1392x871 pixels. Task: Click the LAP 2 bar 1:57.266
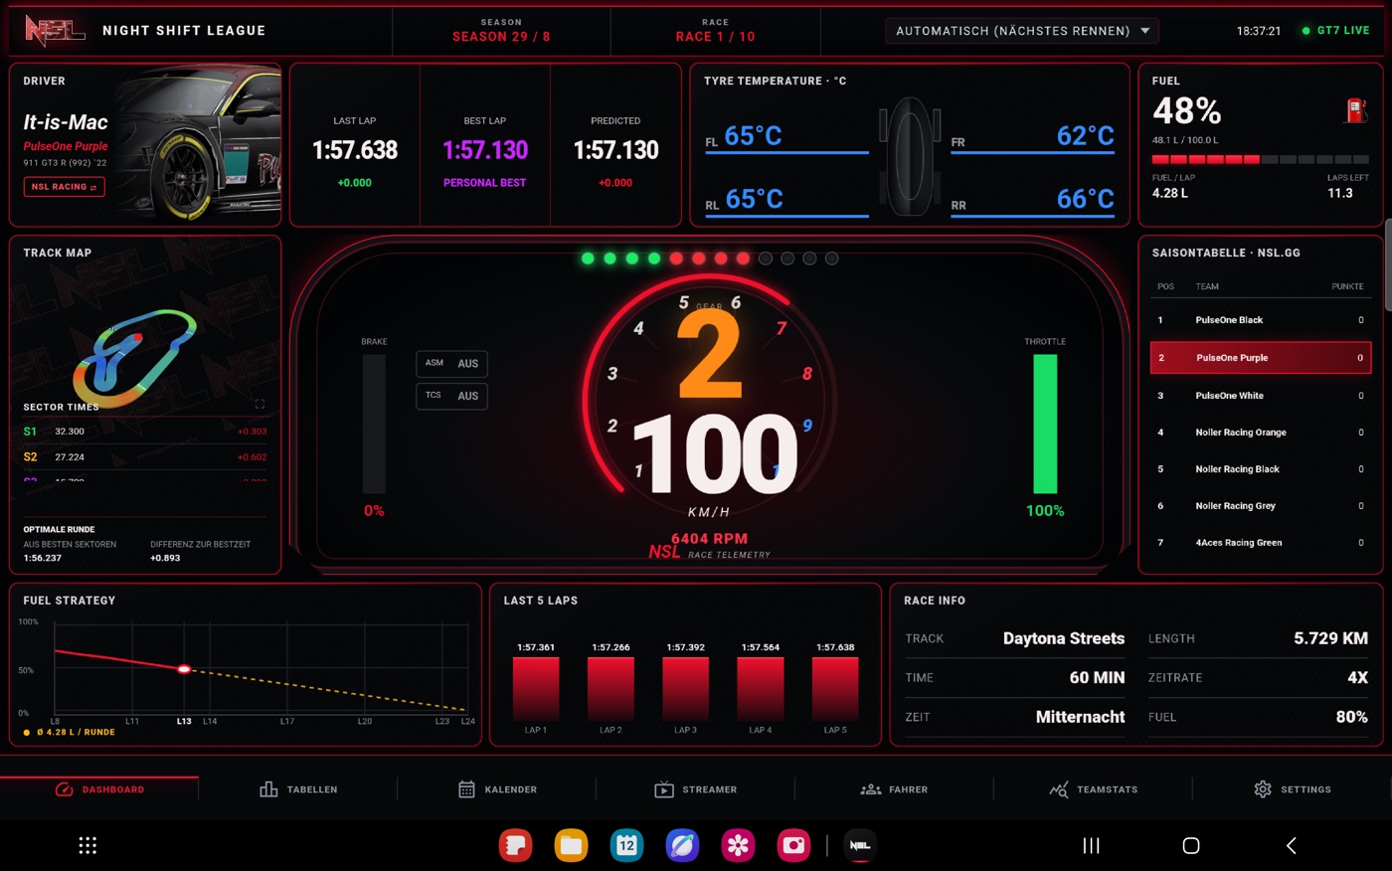[610, 688]
